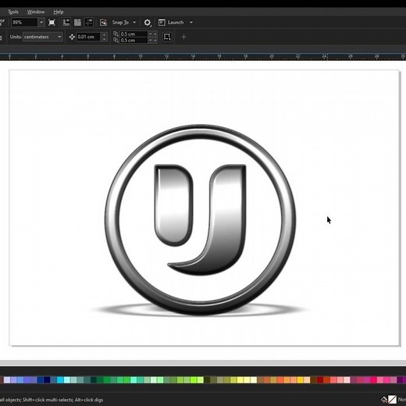
Task: Select the left rounded bar of the logo
Action: (173, 205)
